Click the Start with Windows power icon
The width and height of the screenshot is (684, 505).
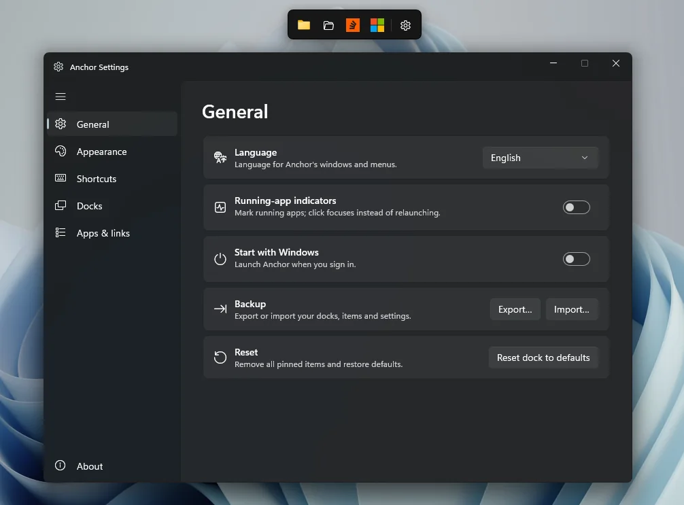coord(220,259)
